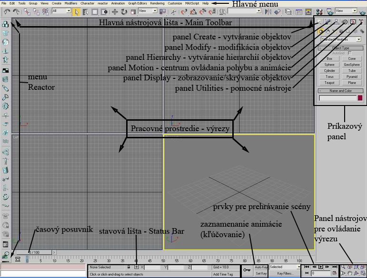Screen dimensions: 367x278
Task: Activate the Select and Scale tool
Action: tap(133, 12)
